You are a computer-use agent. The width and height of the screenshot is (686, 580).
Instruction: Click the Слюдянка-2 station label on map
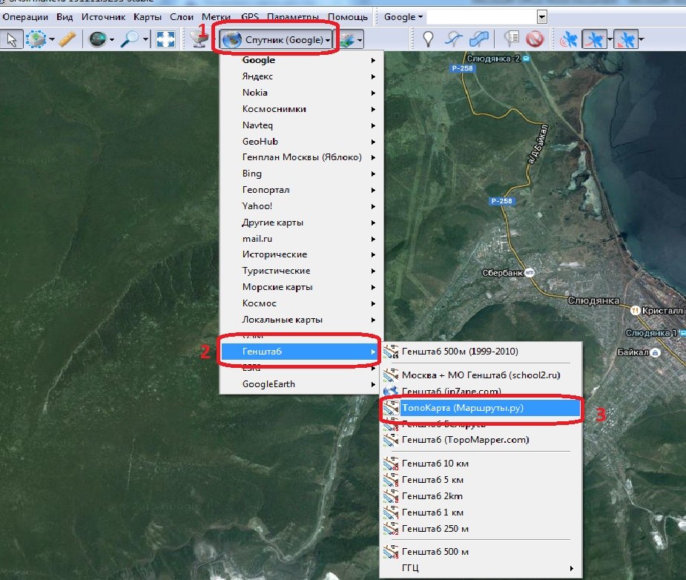point(493,59)
